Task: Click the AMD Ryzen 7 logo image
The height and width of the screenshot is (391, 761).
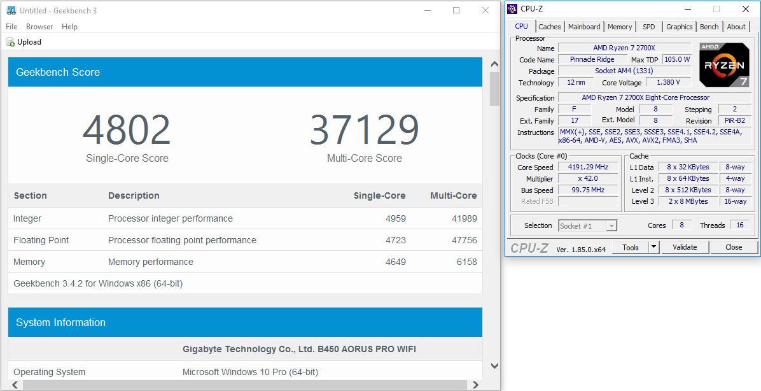Action: click(723, 65)
